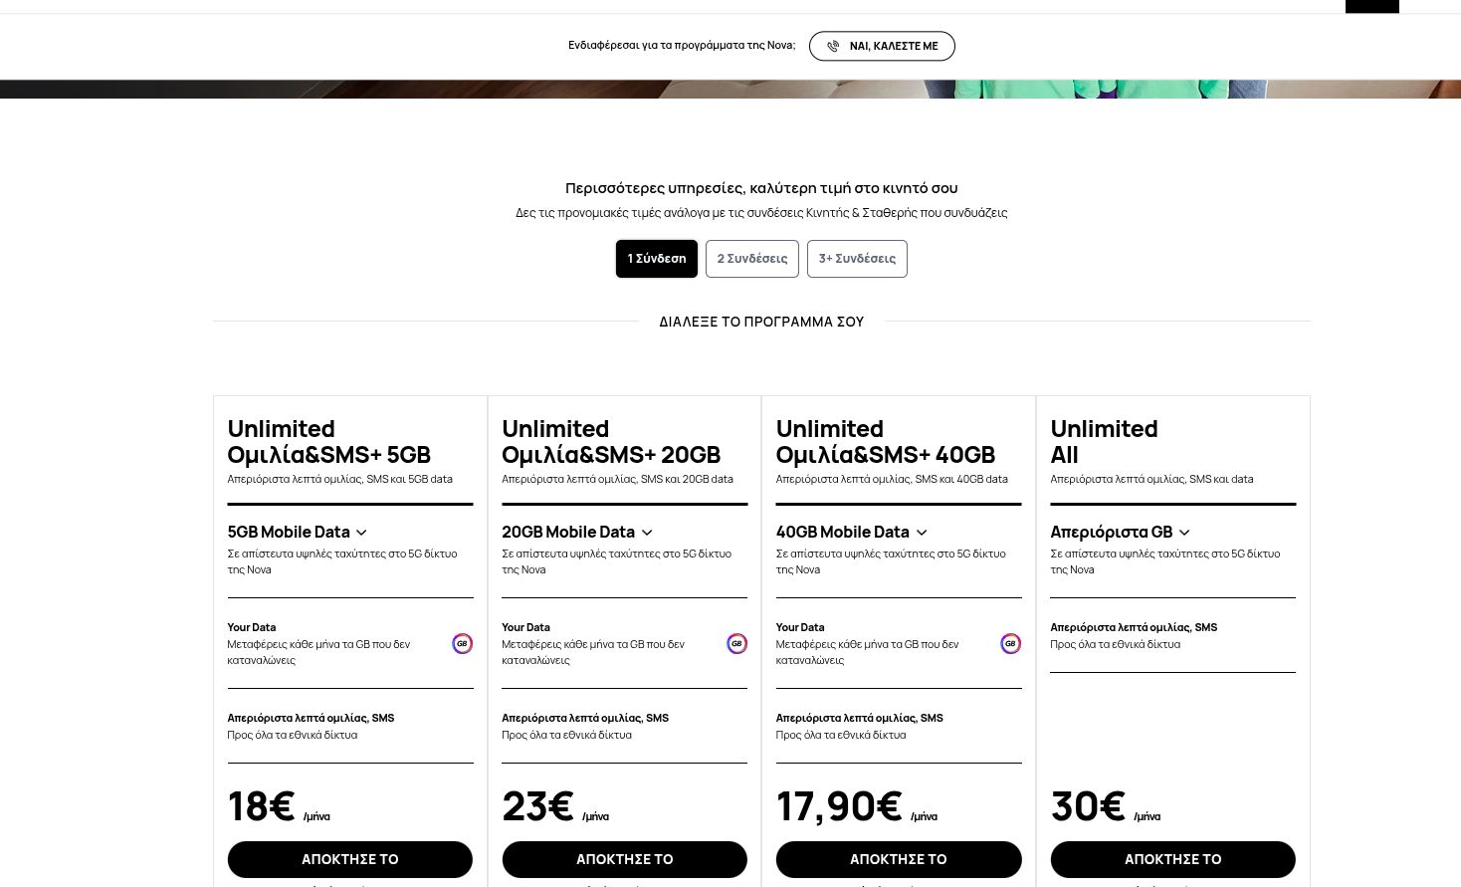Choose the 3+ Συνδέσεις option

tap(857, 259)
